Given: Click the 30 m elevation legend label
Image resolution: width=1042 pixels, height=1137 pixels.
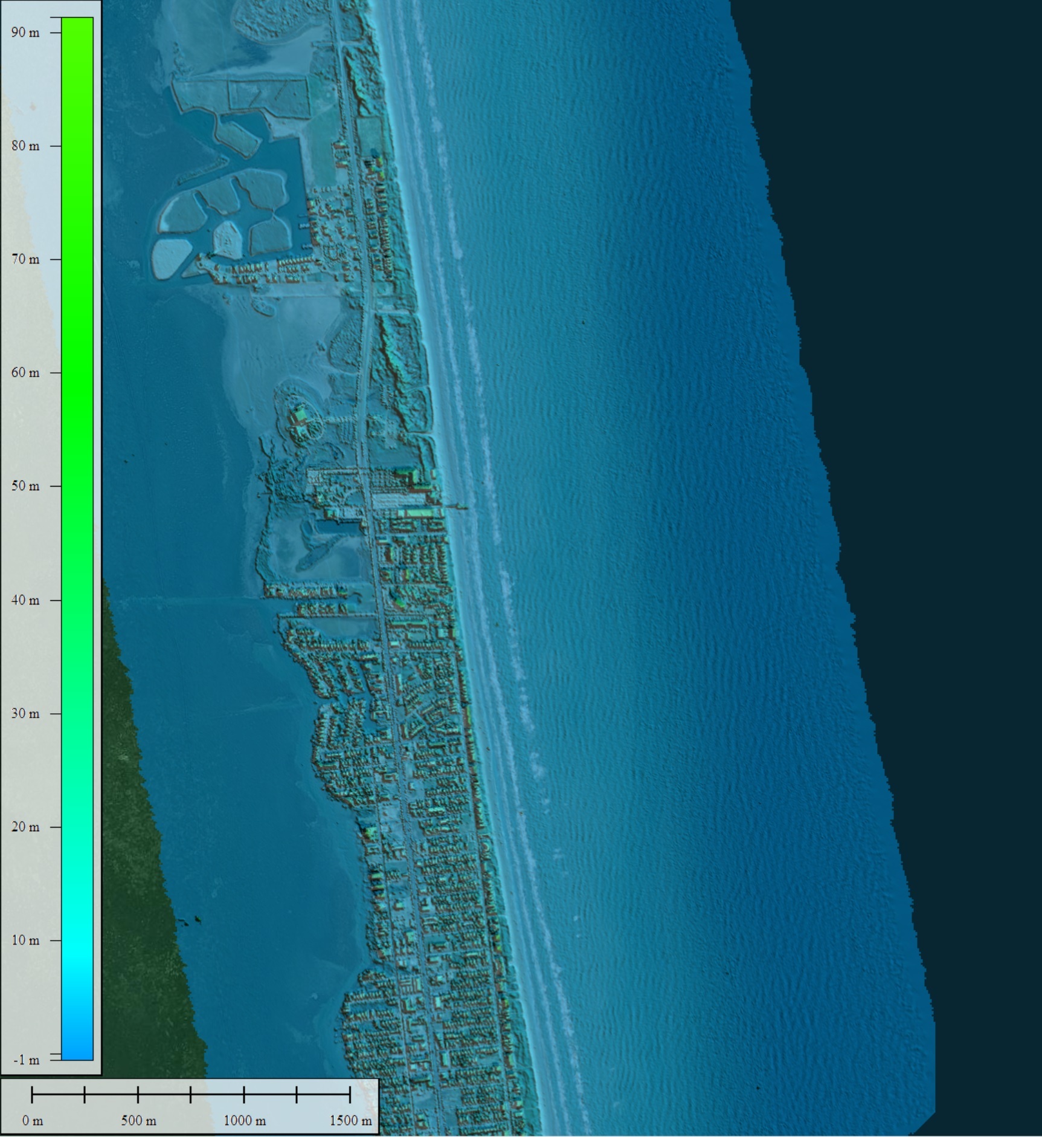Looking at the screenshot, I should coord(25,713).
